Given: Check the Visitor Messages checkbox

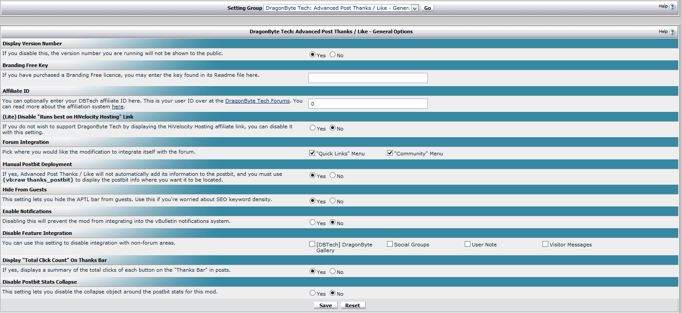Looking at the screenshot, I should 546,244.
